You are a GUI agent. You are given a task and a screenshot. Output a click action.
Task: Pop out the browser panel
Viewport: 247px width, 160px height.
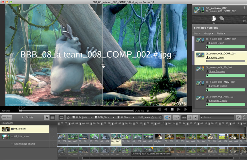pyautogui.click(x=244, y=119)
